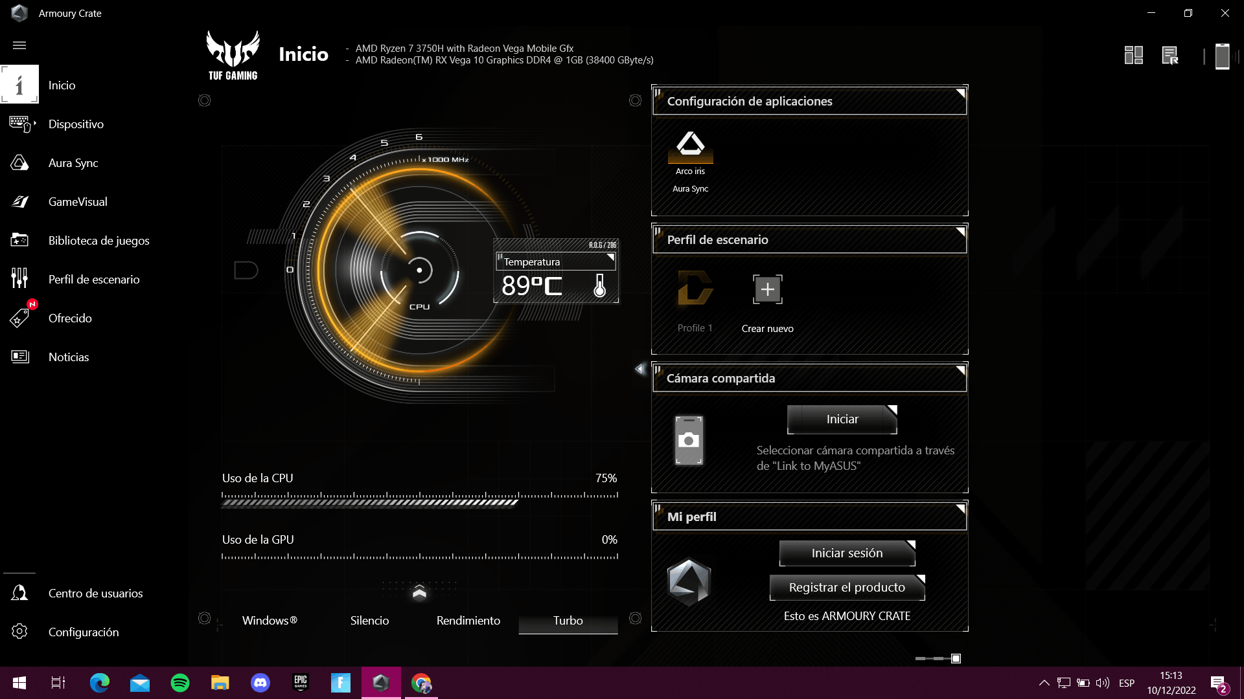The image size is (1244, 699).
Task: Click the page indicator slider at bottom
Action: click(x=938, y=658)
